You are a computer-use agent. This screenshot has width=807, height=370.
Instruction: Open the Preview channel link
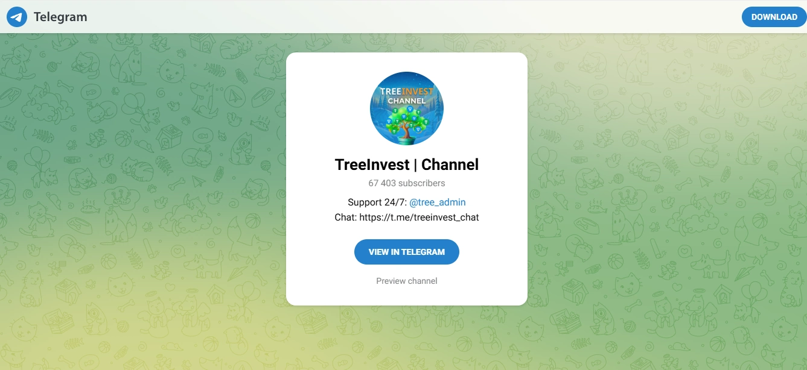(407, 281)
